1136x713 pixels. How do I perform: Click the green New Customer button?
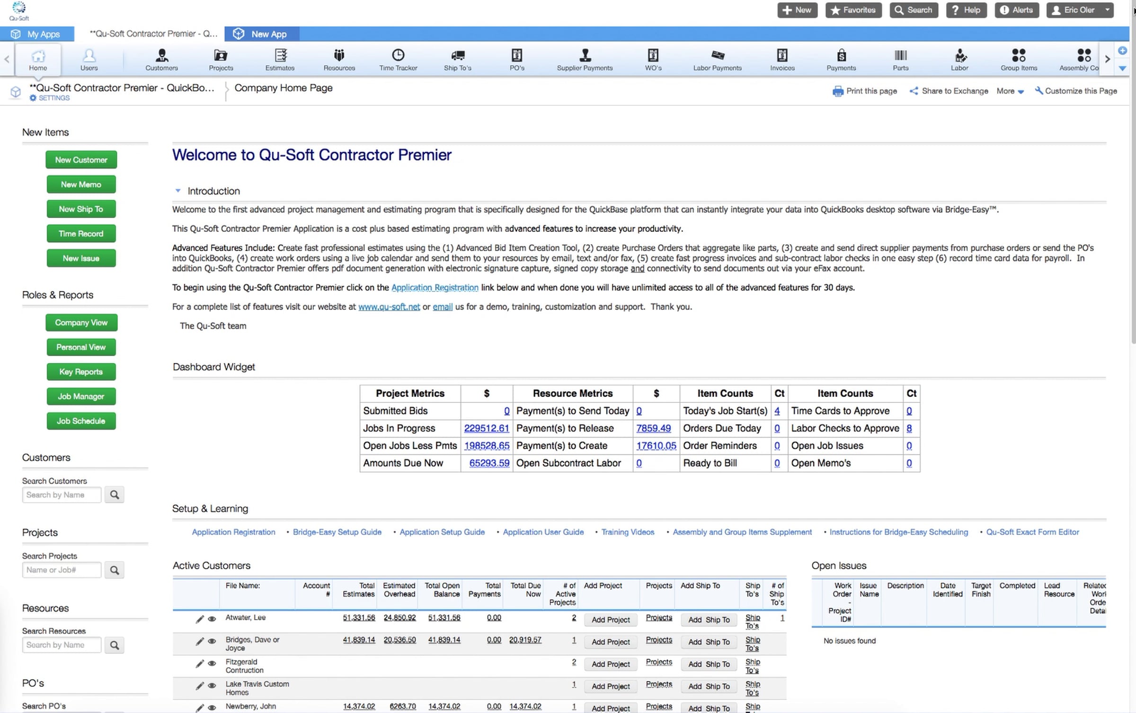click(x=81, y=160)
